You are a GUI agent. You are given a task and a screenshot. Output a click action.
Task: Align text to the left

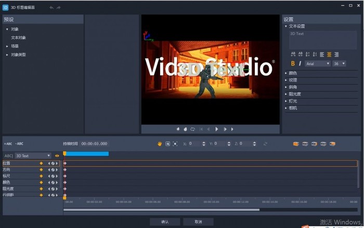click(322, 55)
